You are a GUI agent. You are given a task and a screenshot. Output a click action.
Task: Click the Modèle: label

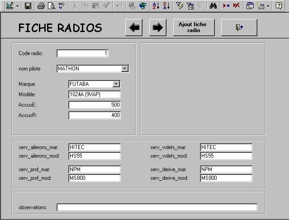(x=27, y=94)
